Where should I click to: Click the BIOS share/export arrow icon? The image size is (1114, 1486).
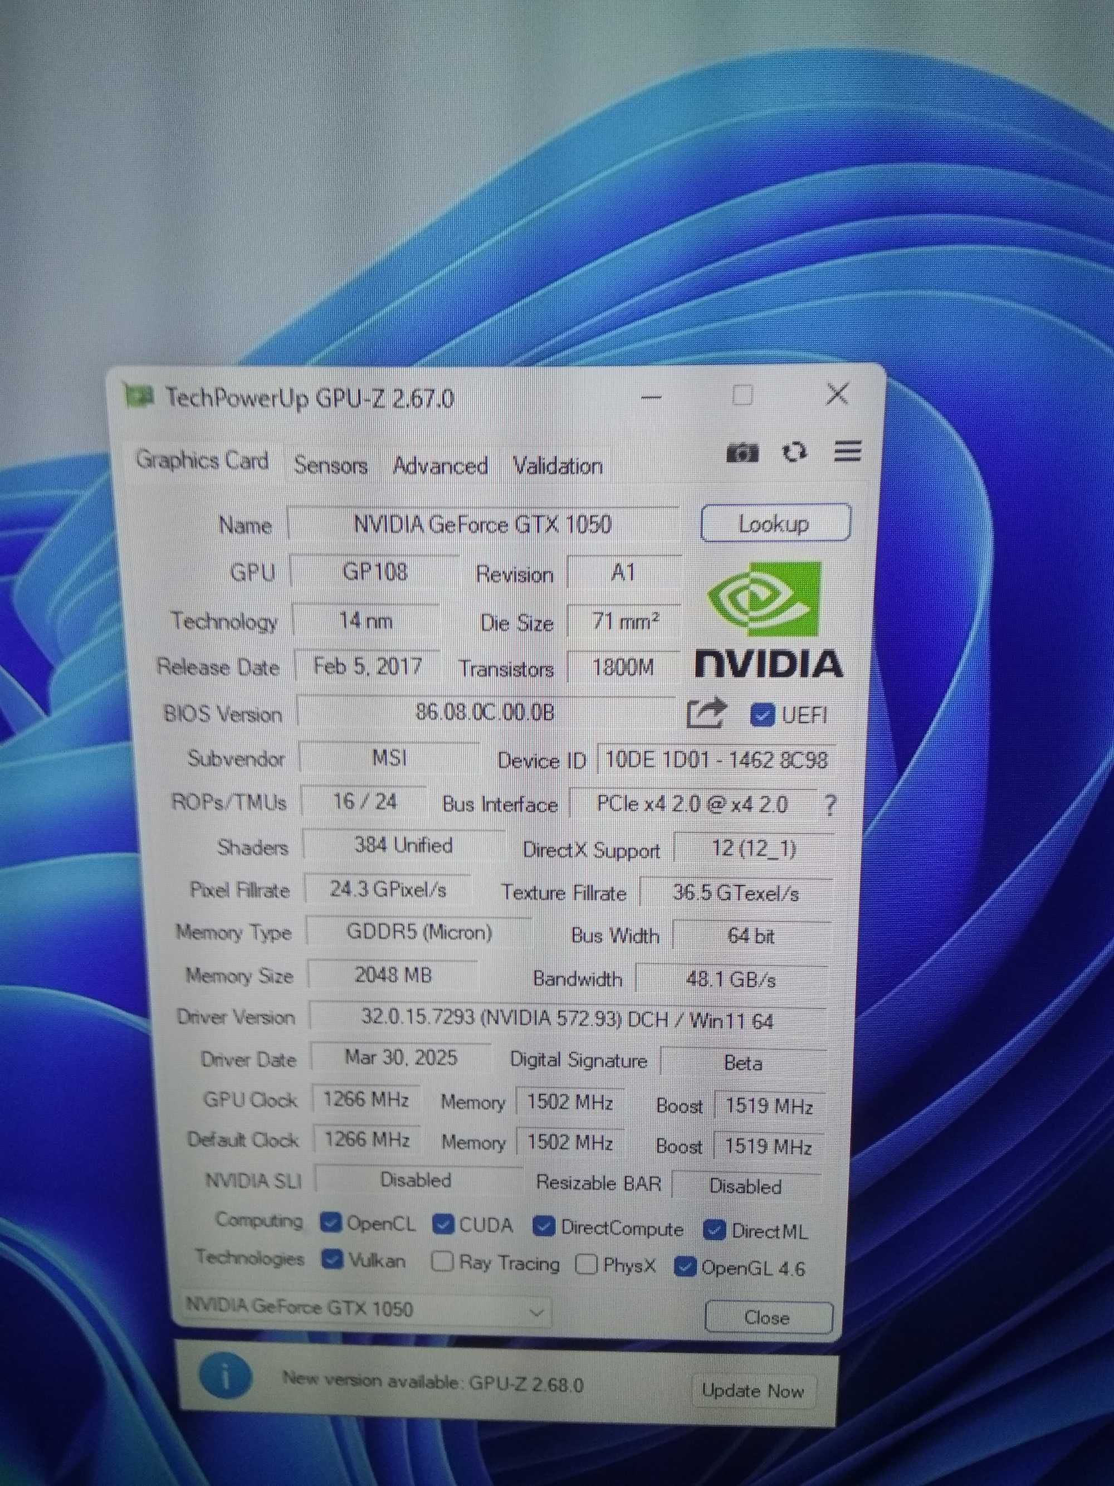coord(706,713)
